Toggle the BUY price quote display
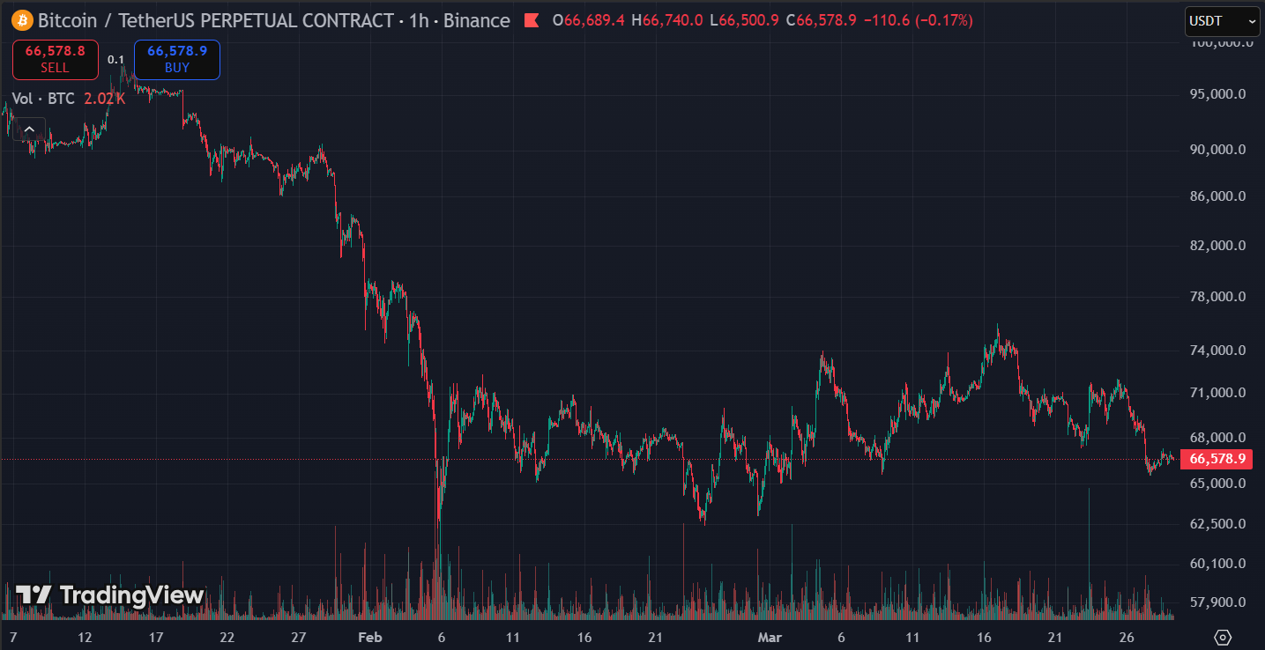 176,59
